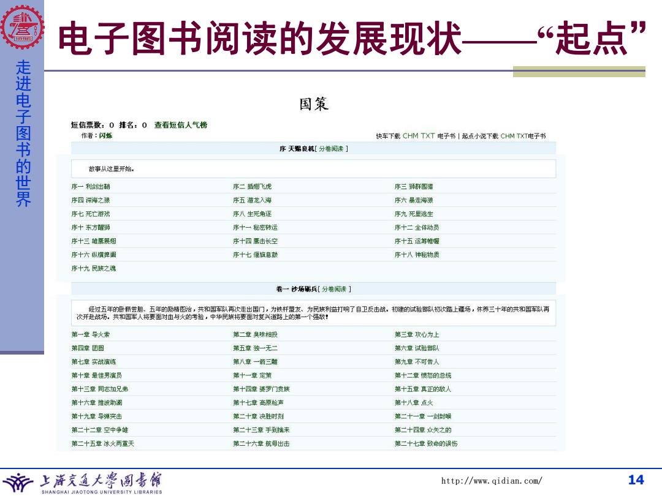Open chapter 第十五章 真正的敌人
The height and width of the screenshot is (496, 662).
click(422, 389)
